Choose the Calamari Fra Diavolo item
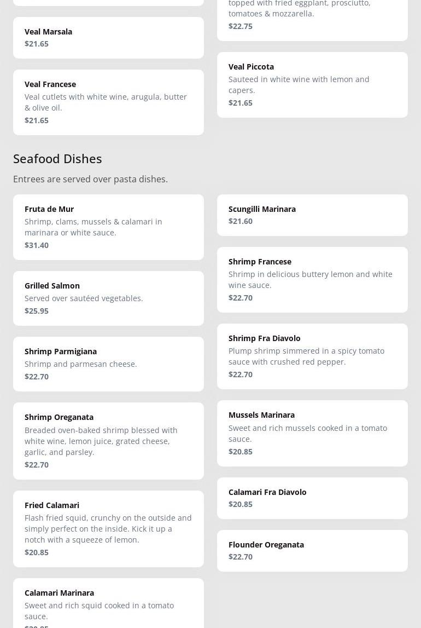Image resolution: width=421 pixels, height=628 pixels. tap(312, 498)
